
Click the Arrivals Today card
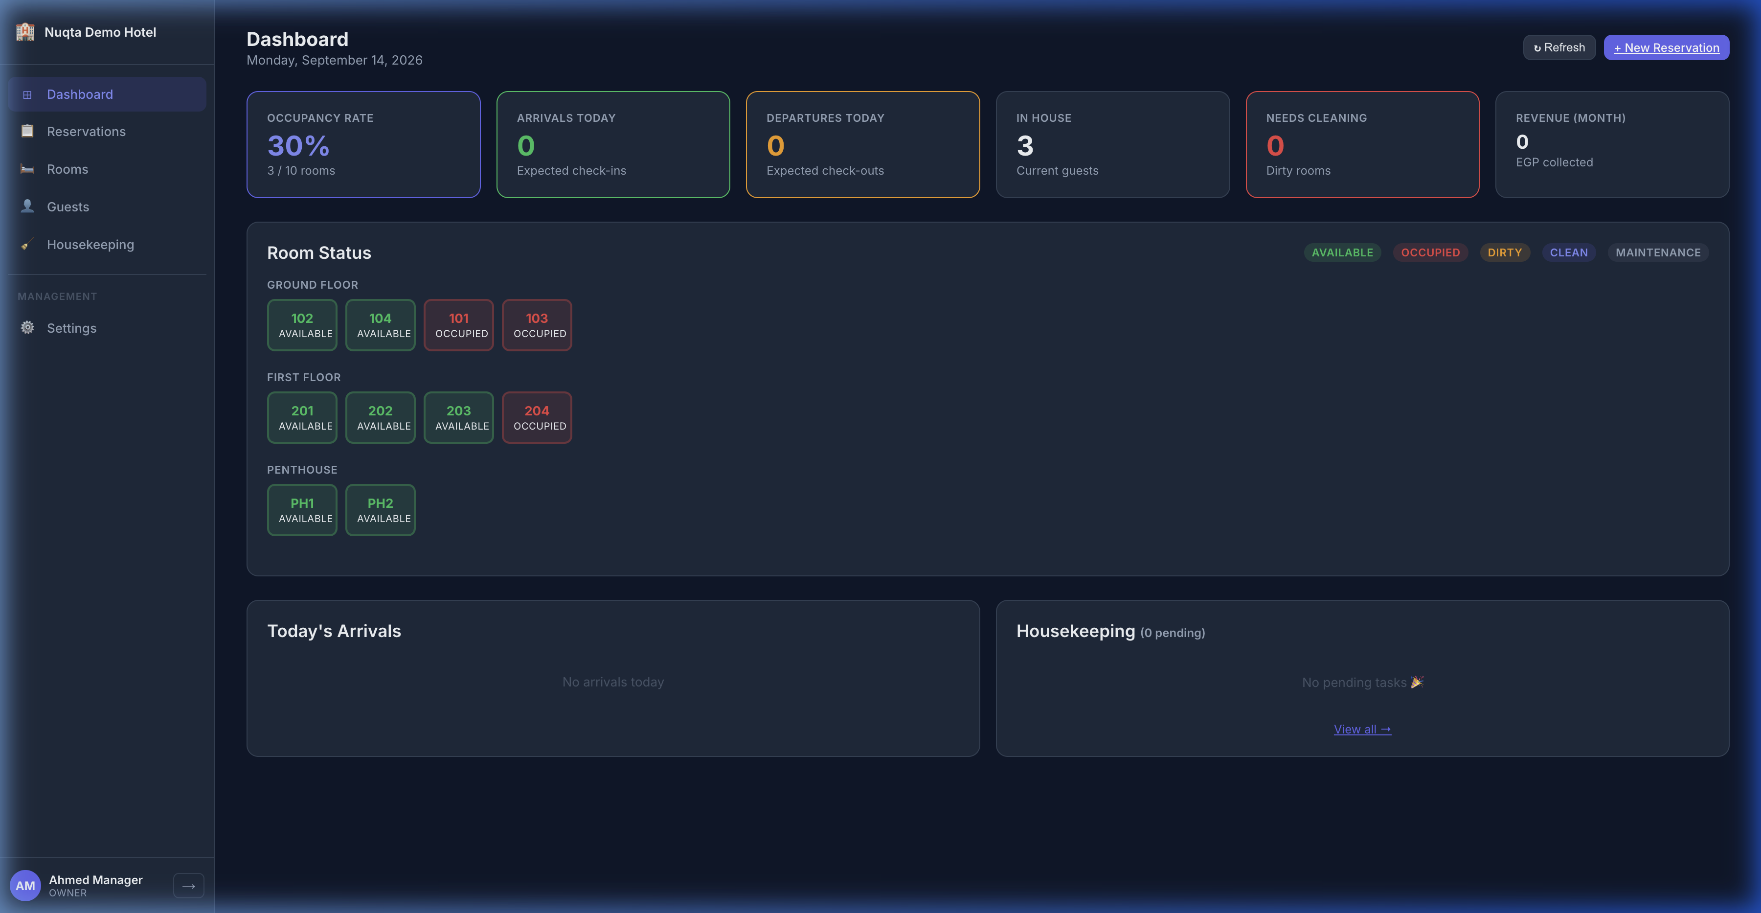[613, 144]
